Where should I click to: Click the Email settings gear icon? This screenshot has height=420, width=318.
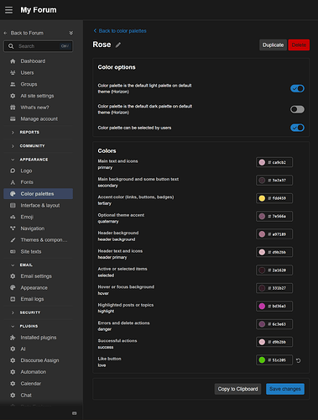coord(13,276)
